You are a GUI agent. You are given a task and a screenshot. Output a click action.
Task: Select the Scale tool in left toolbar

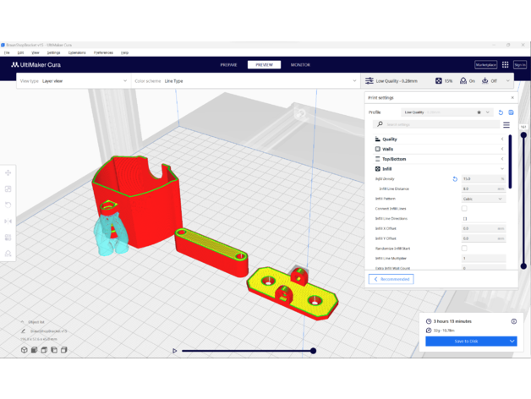pos(8,189)
